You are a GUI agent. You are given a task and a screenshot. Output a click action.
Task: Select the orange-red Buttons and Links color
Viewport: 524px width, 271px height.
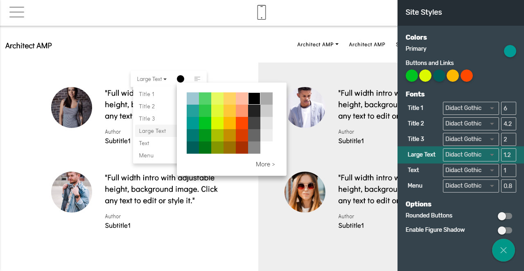click(467, 76)
